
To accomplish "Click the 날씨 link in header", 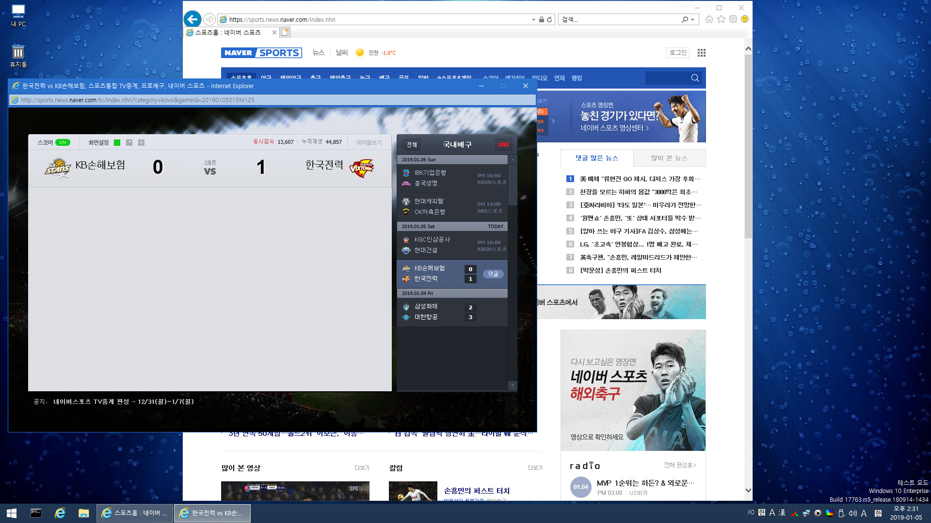I will coord(342,52).
